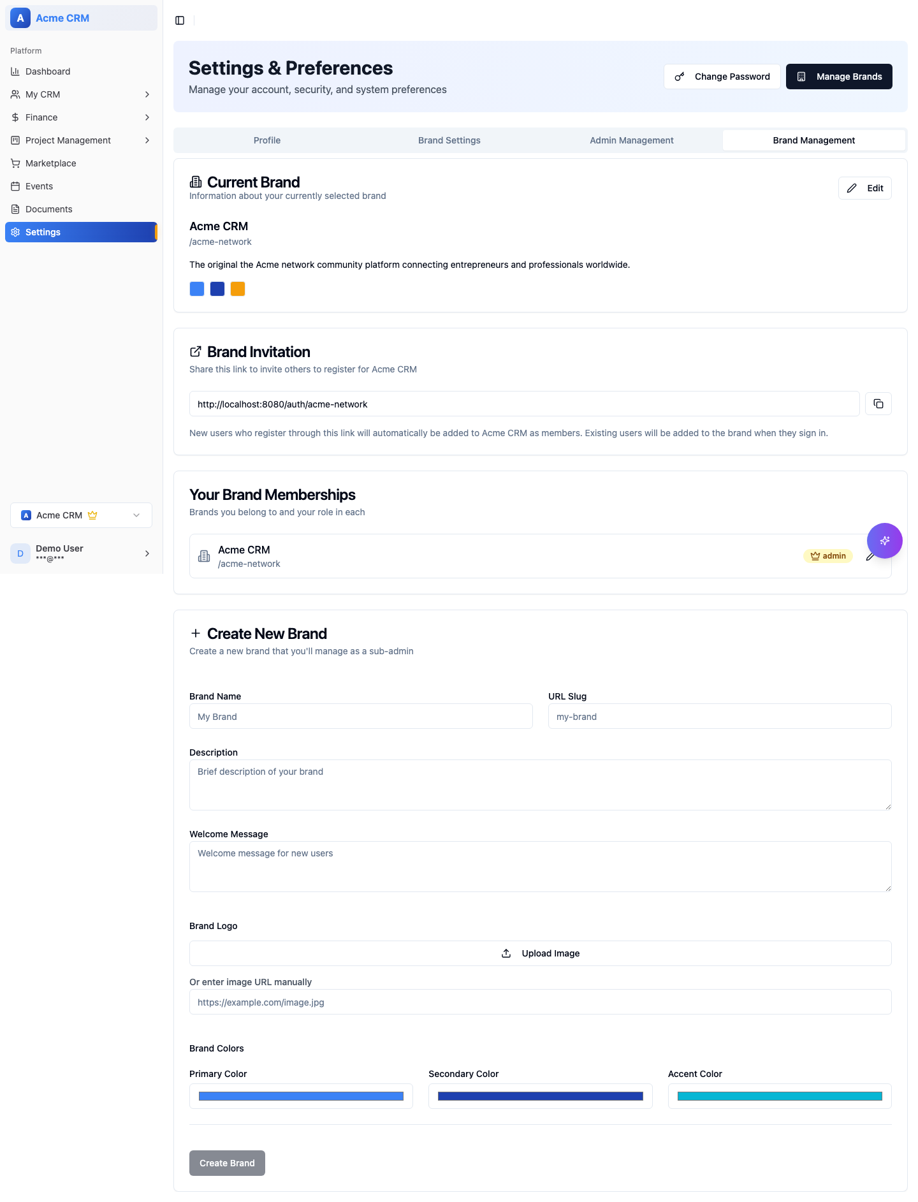918x1202 pixels.
Task: Open the Finance sidebar item
Action: [81, 117]
